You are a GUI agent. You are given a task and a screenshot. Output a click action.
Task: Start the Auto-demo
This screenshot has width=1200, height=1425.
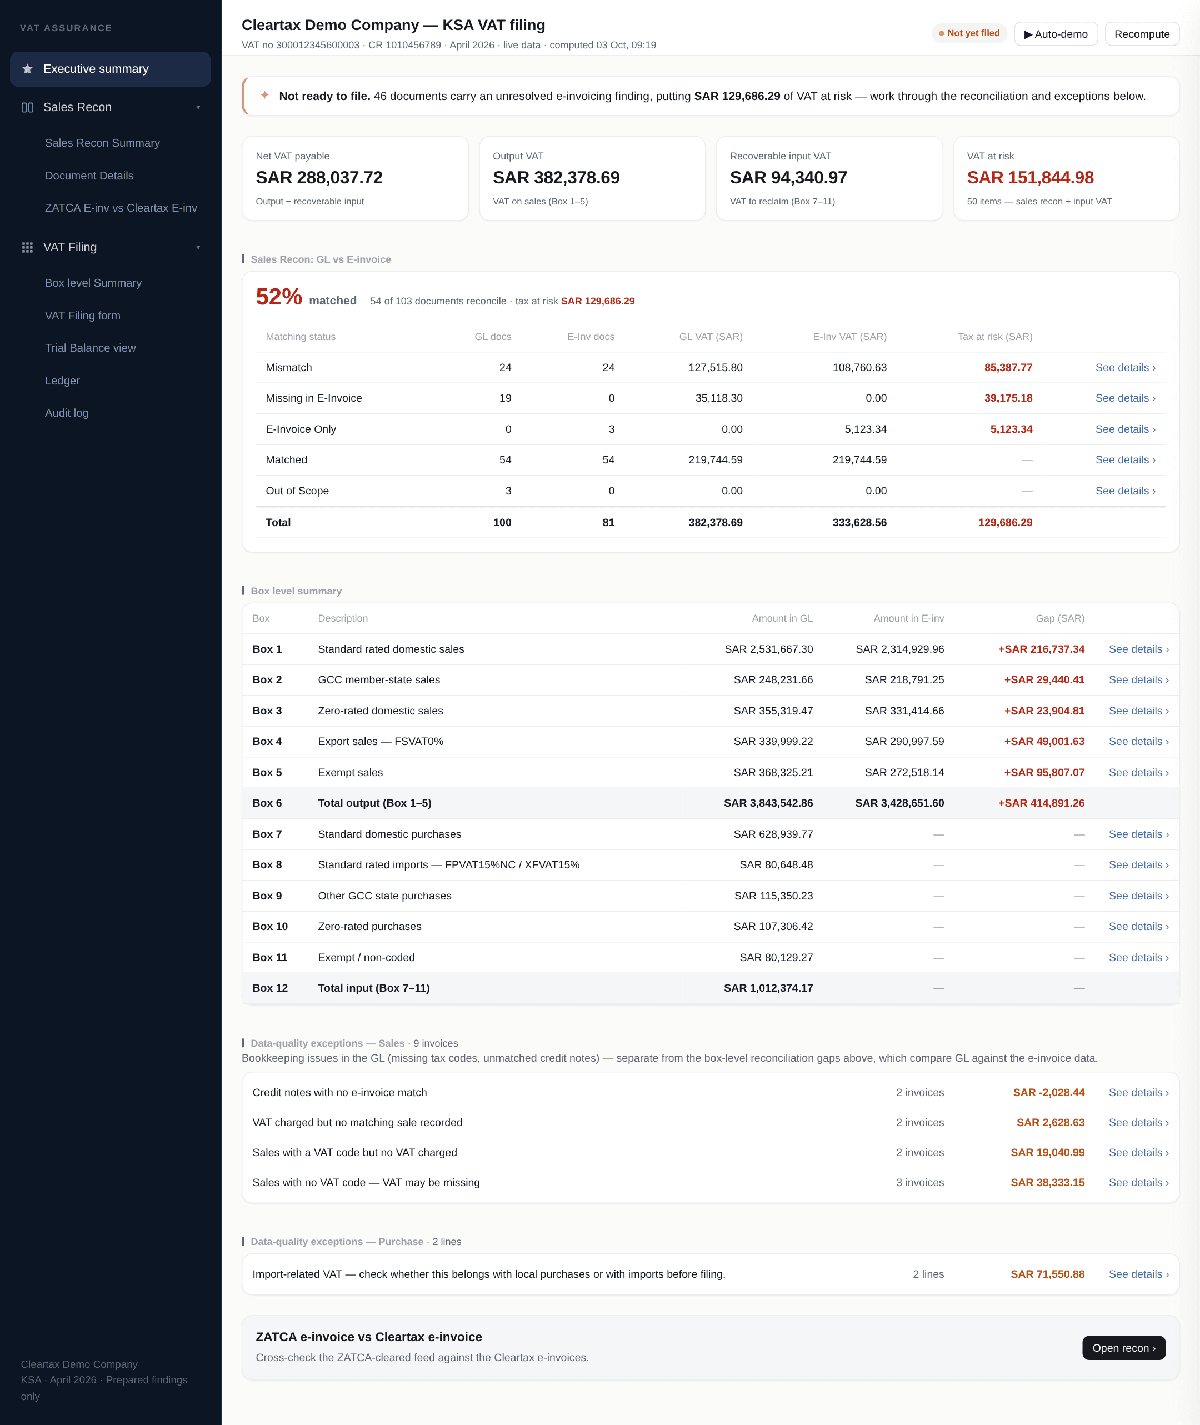tap(1055, 34)
